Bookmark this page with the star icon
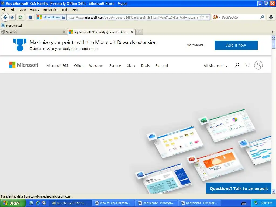Screen dimensions: 276x207 (x=202, y=17)
